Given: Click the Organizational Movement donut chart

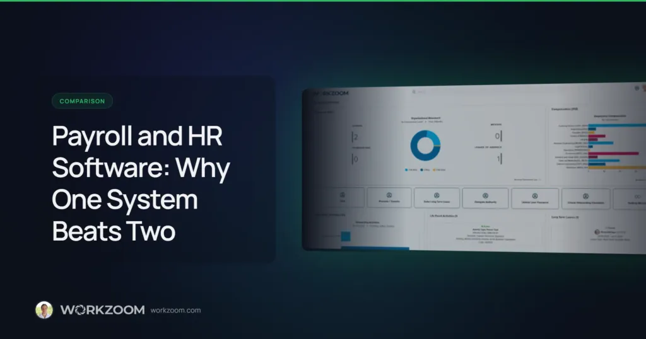Looking at the screenshot, I should click(x=425, y=146).
